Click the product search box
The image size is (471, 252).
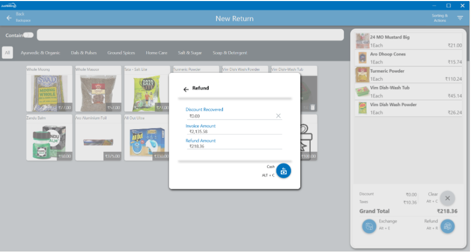[x=190, y=35]
